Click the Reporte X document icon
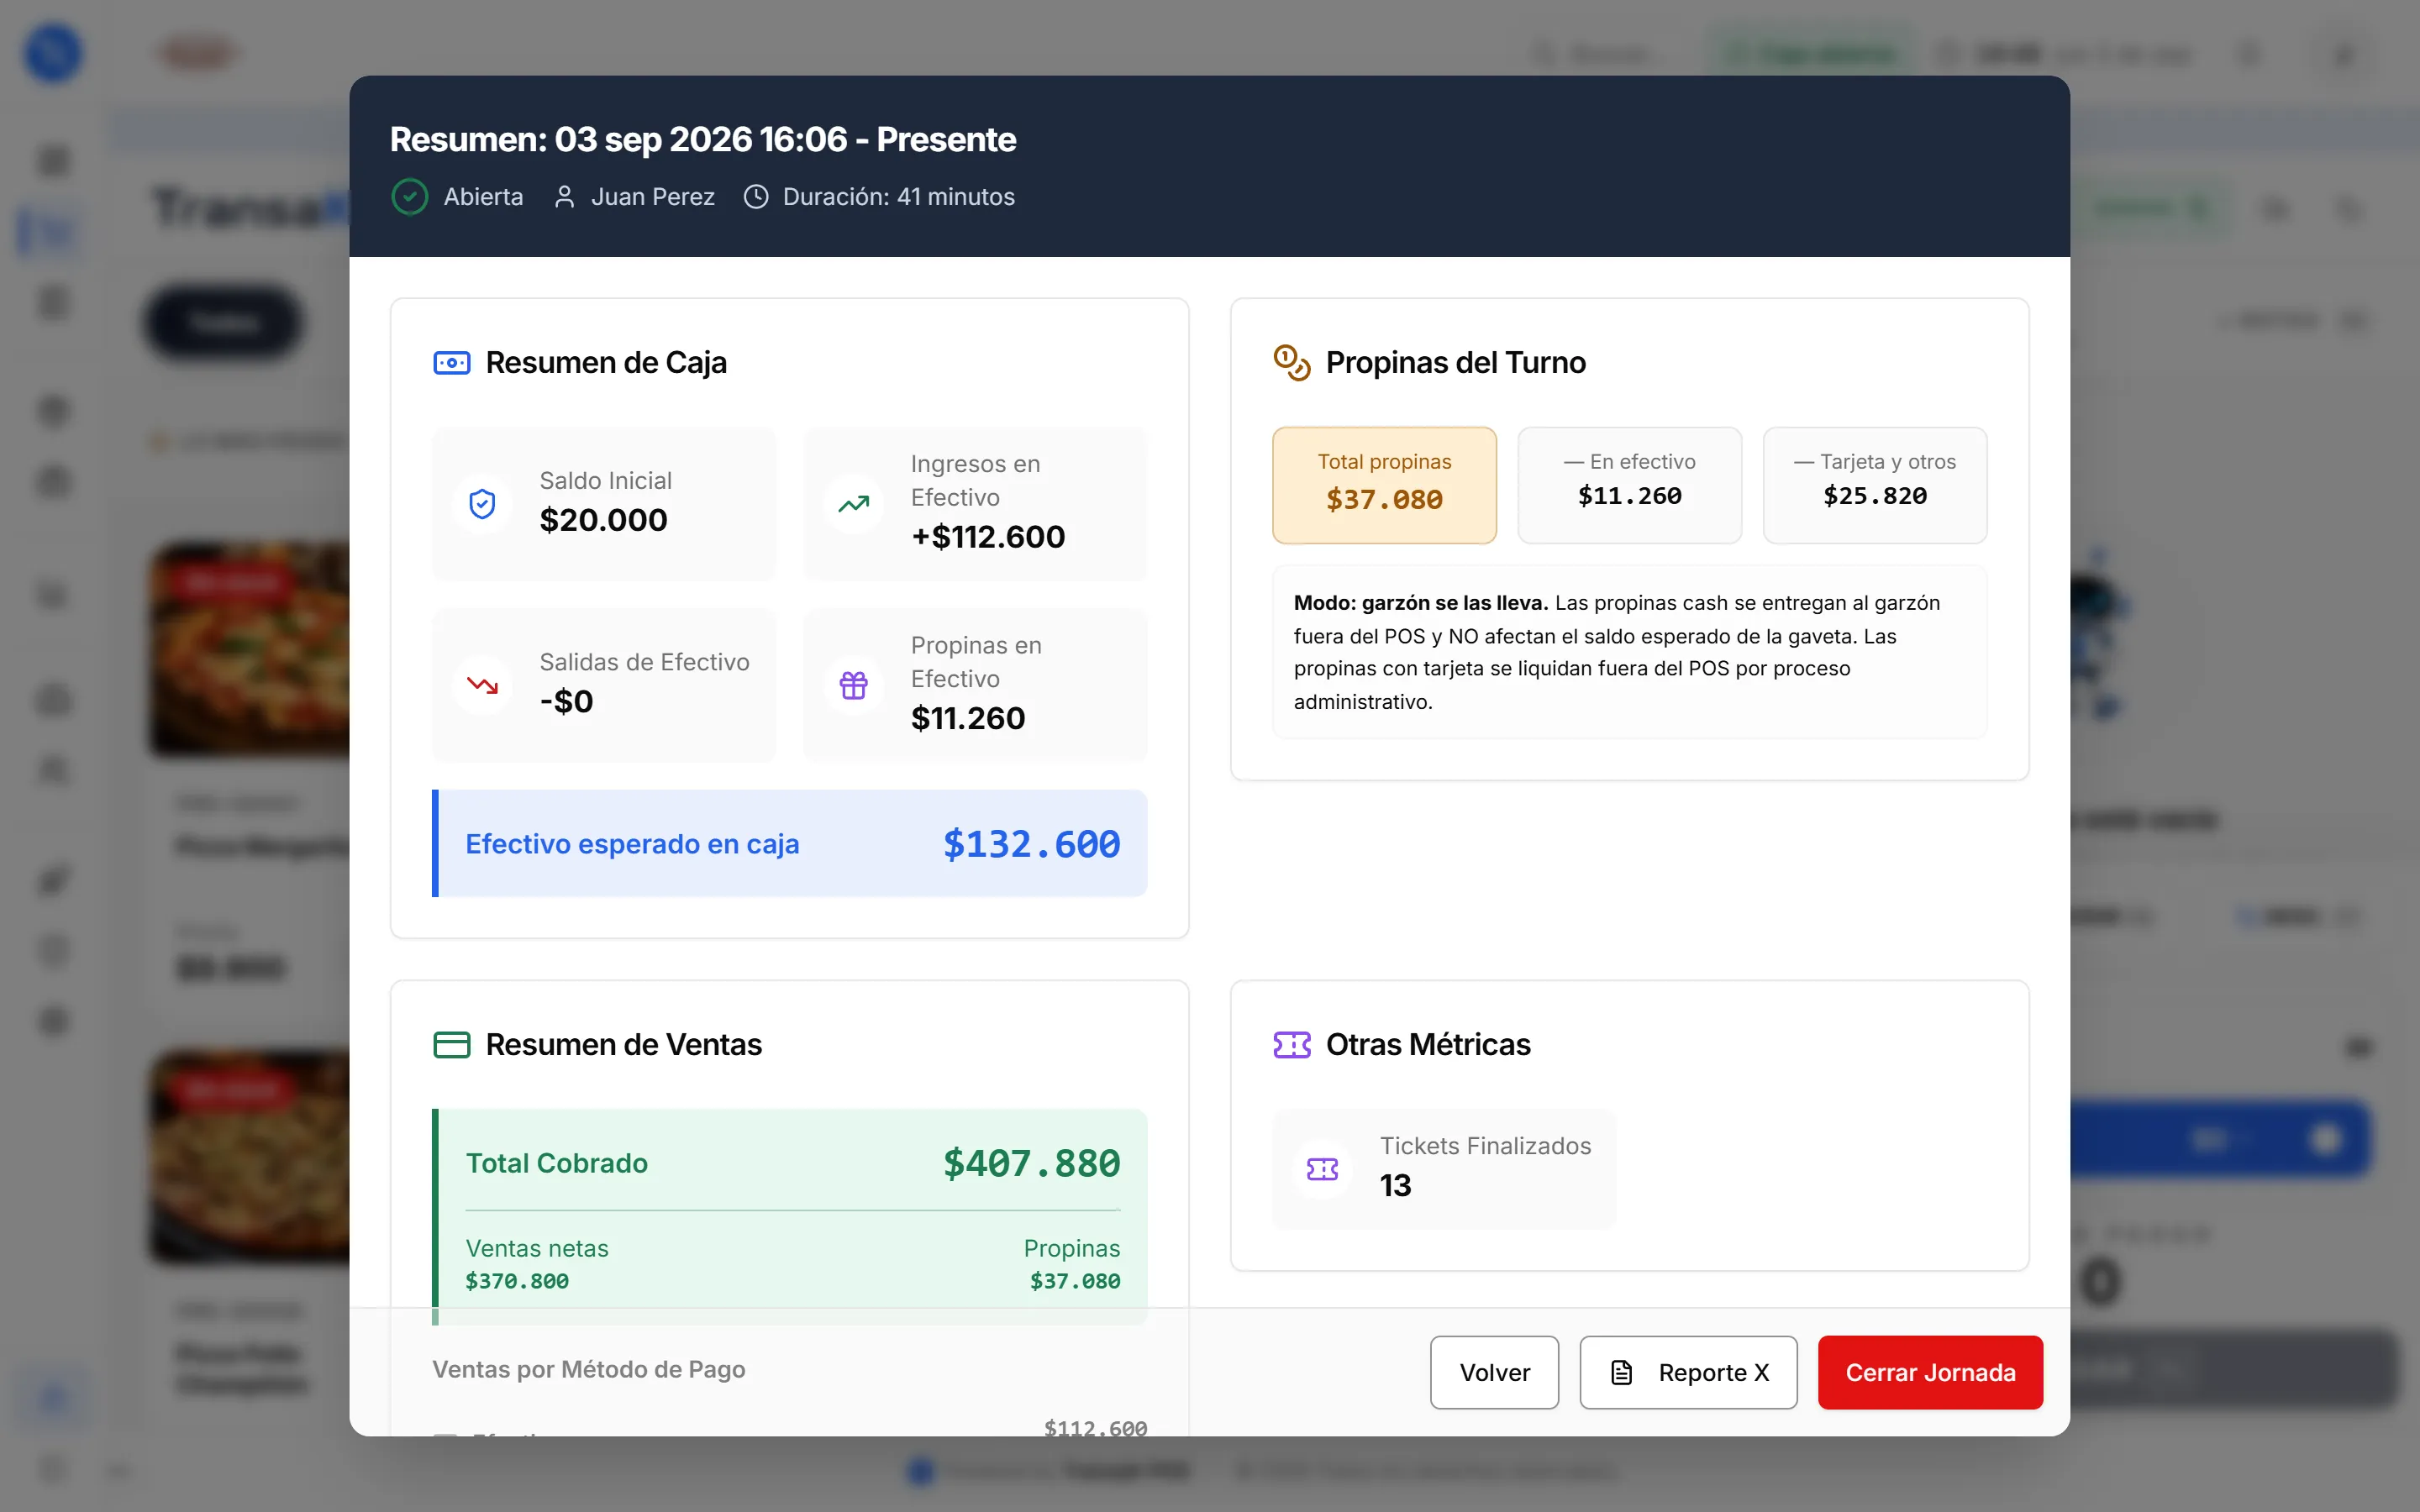 (x=1621, y=1373)
